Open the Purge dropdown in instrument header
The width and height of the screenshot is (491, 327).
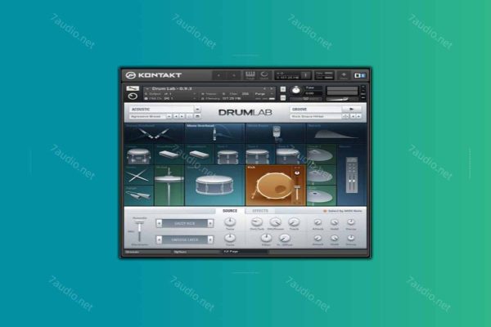point(264,93)
